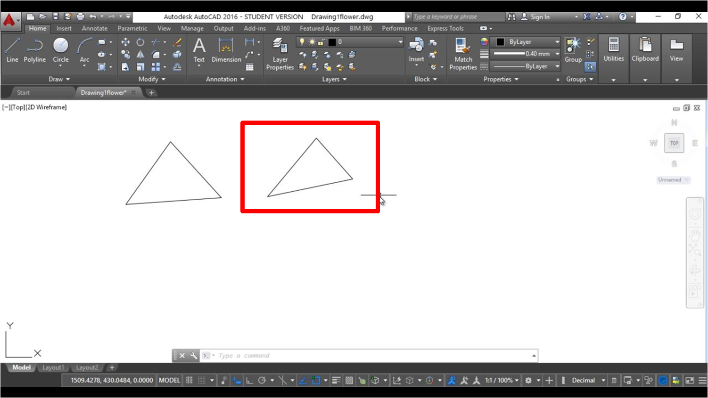Open the Manage ribbon tab

192,28
